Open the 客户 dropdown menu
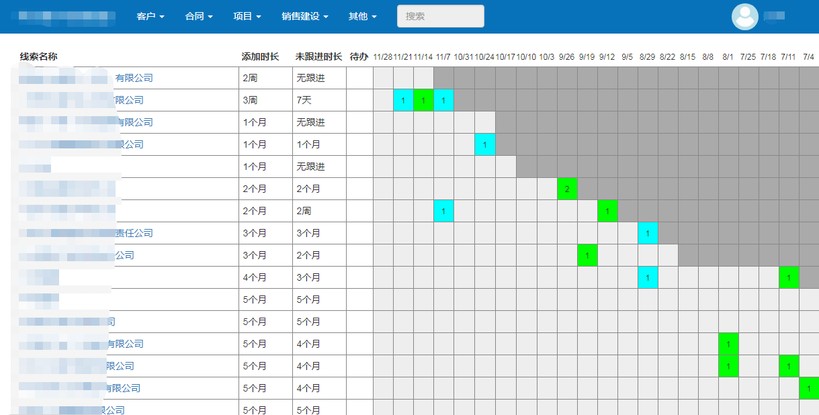 pos(150,16)
